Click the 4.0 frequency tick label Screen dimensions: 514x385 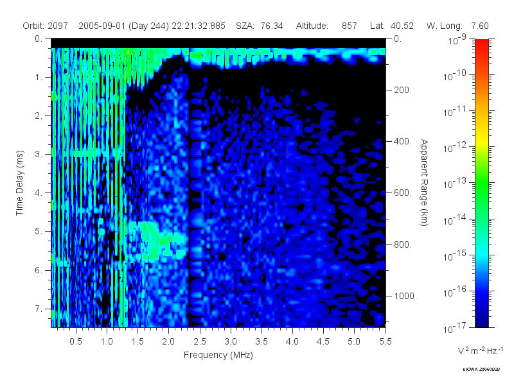tap(292, 341)
